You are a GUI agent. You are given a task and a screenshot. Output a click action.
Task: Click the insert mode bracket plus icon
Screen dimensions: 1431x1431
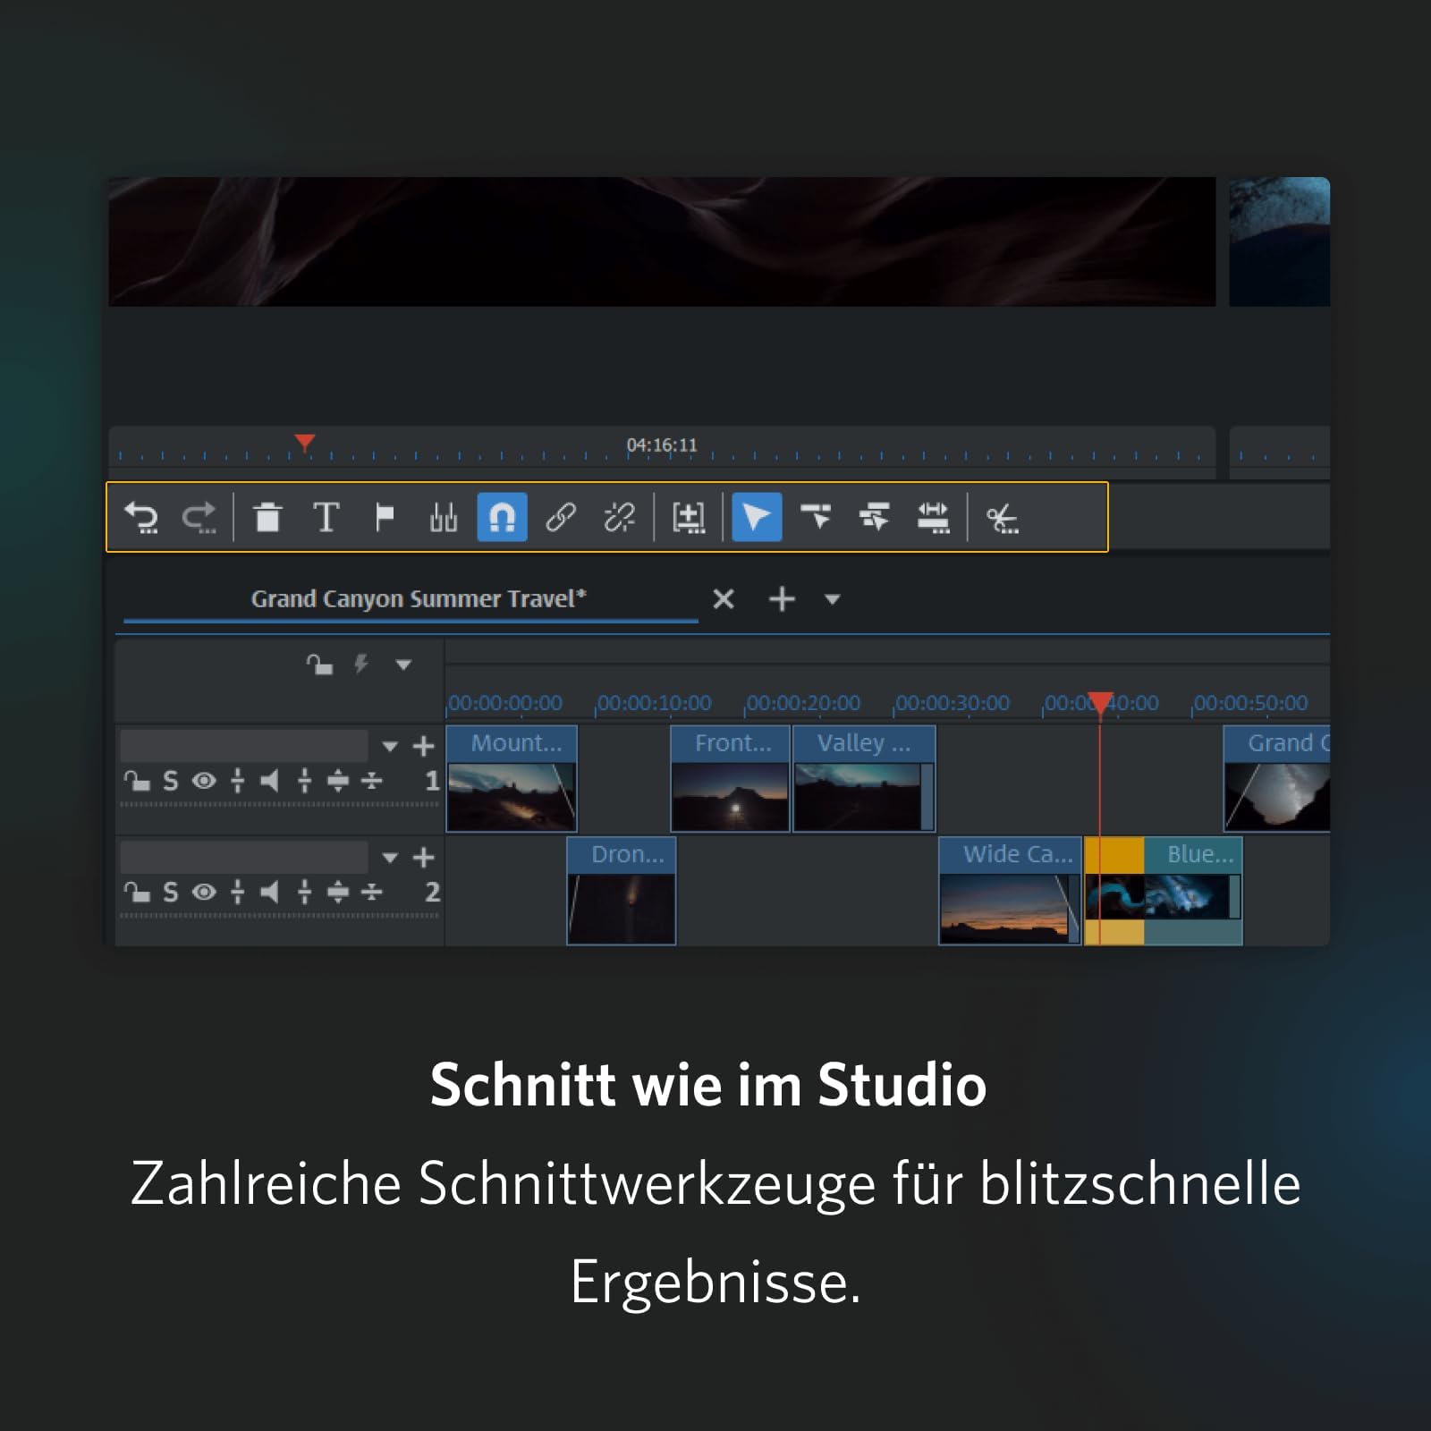[689, 517]
